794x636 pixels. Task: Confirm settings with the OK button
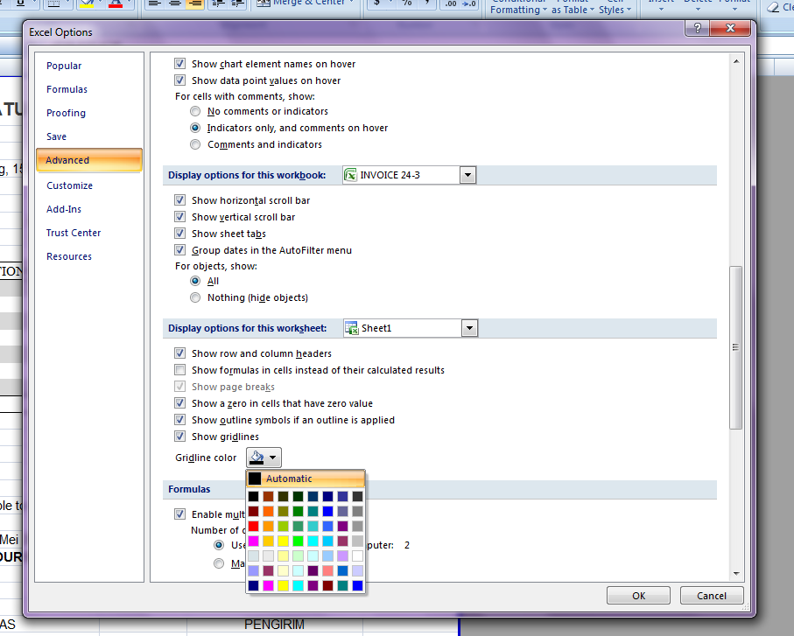point(638,596)
